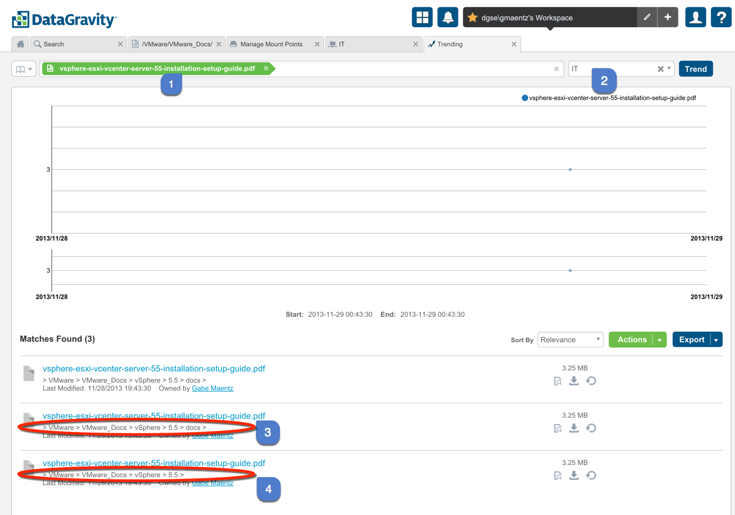The image size is (735, 515).
Task: Click the vsphere pdf filter tag label
Action: tap(157, 69)
